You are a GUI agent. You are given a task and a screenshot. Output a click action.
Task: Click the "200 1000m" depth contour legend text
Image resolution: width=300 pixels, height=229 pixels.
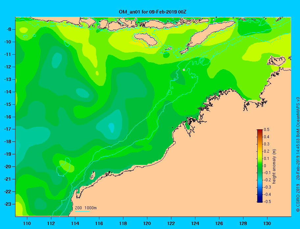tap(86, 208)
